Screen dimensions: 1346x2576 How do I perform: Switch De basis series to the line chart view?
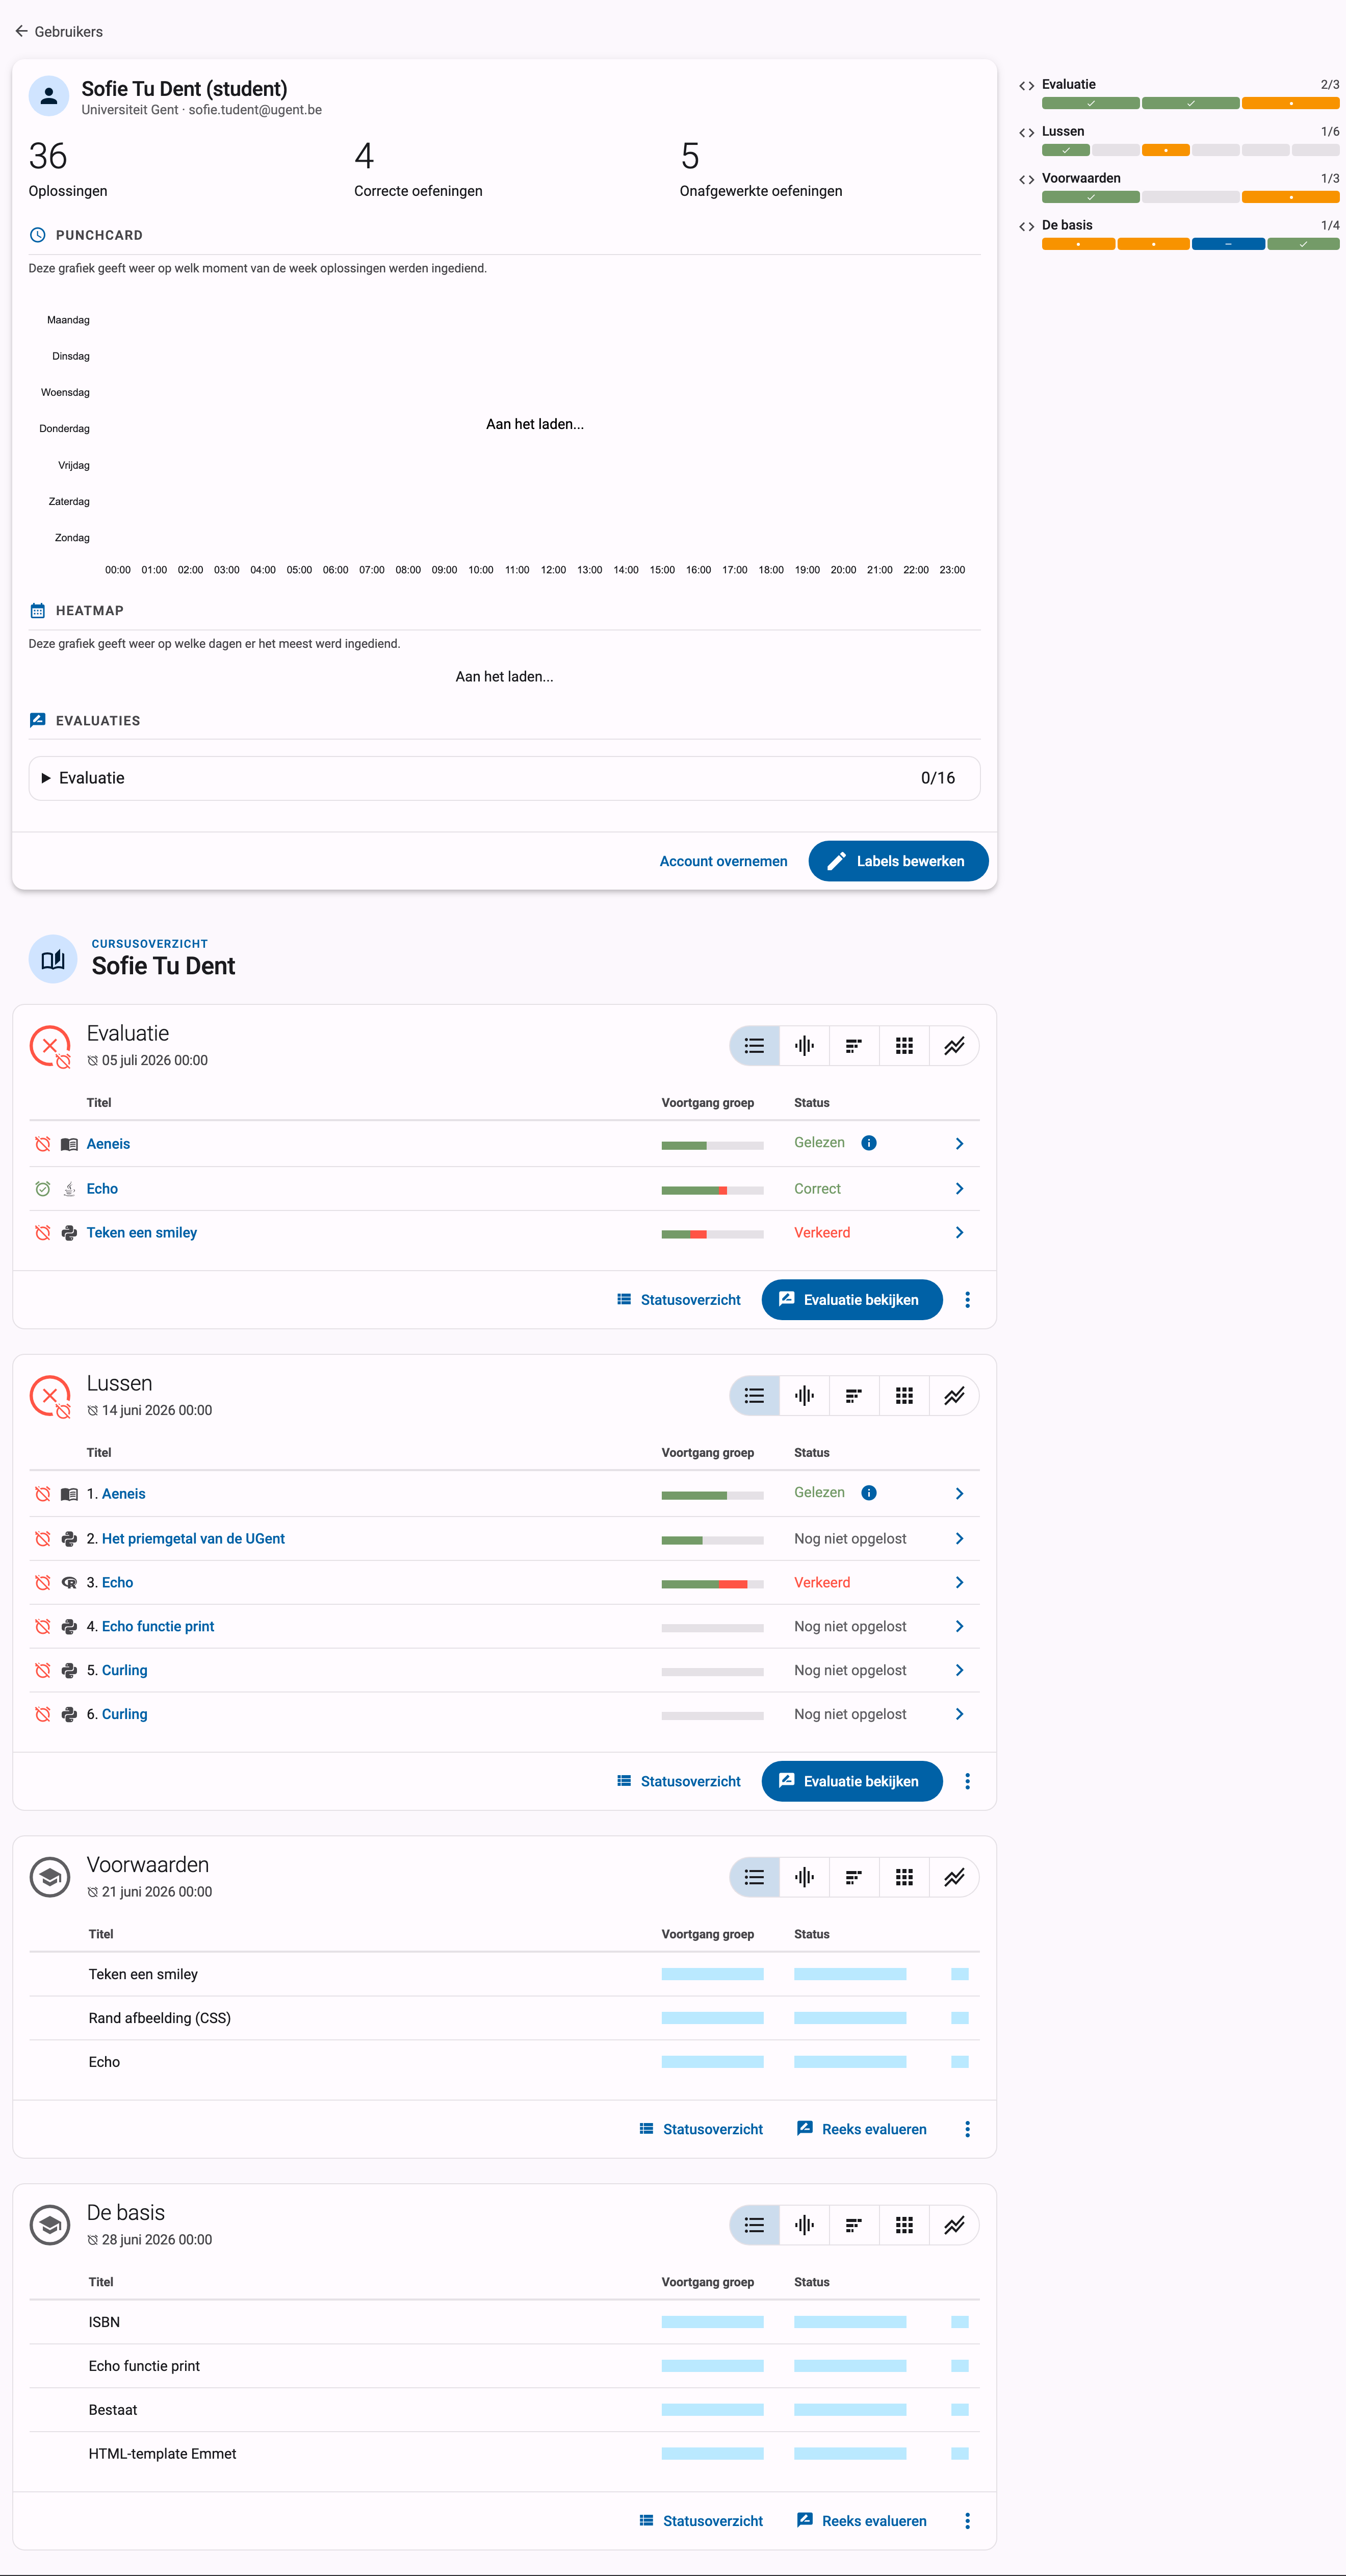[954, 2225]
